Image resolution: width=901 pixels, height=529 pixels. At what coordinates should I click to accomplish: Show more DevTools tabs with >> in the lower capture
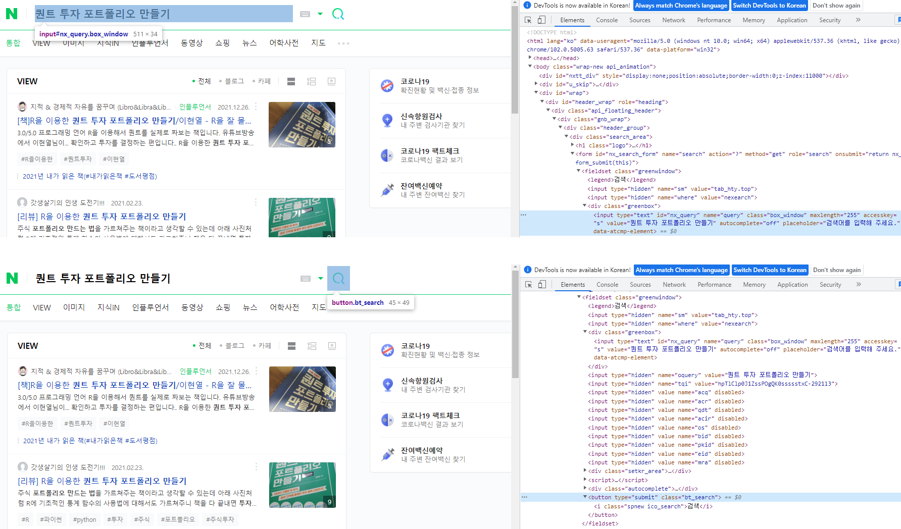click(x=859, y=285)
